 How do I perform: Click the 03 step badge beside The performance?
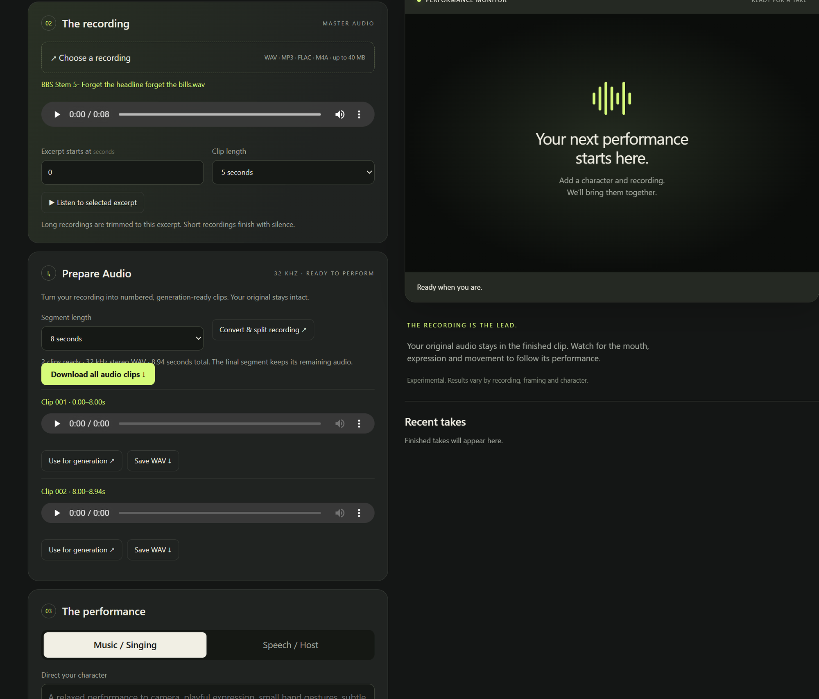click(49, 611)
